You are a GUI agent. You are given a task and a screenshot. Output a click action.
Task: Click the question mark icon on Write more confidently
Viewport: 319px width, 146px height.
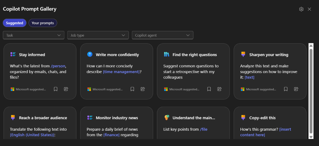(x=90, y=54)
